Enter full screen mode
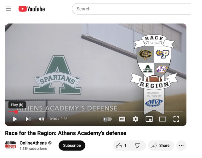 [x=176, y=119]
